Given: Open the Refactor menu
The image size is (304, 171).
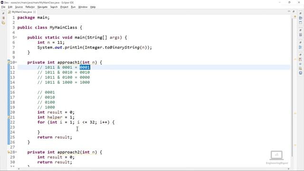Looking at the screenshot, I should pos(30,7).
